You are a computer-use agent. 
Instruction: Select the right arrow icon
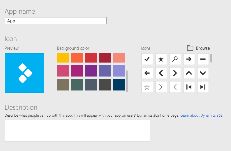click(x=189, y=59)
